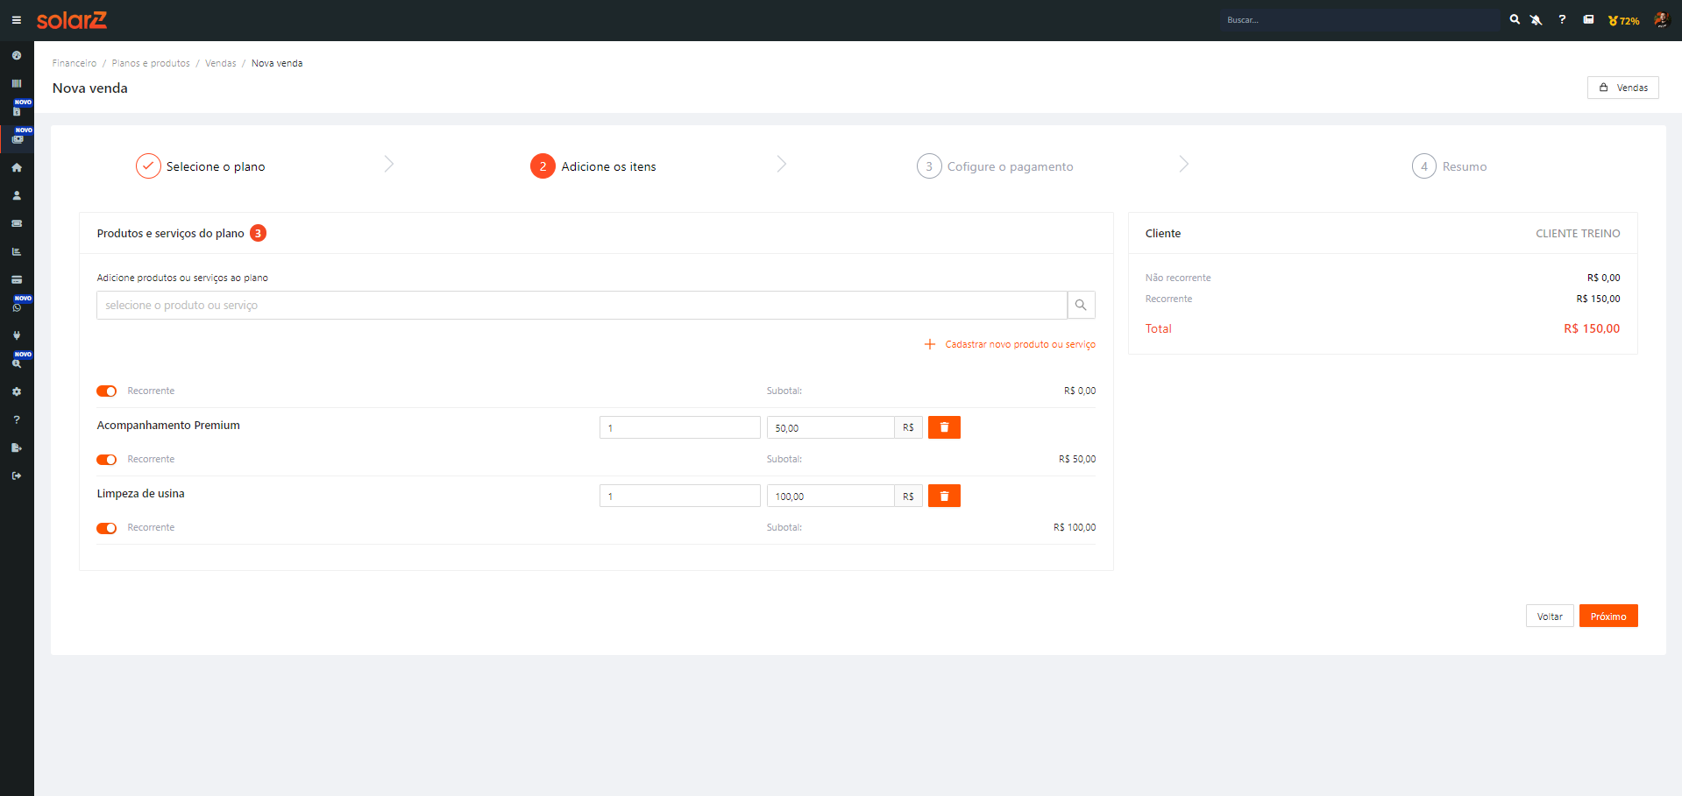Image resolution: width=1682 pixels, height=796 pixels.
Task: Click the muted notifications bell icon
Action: click(x=1537, y=20)
